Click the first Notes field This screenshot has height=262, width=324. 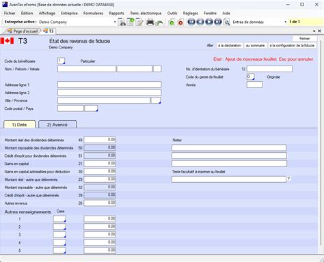click(x=229, y=147)
